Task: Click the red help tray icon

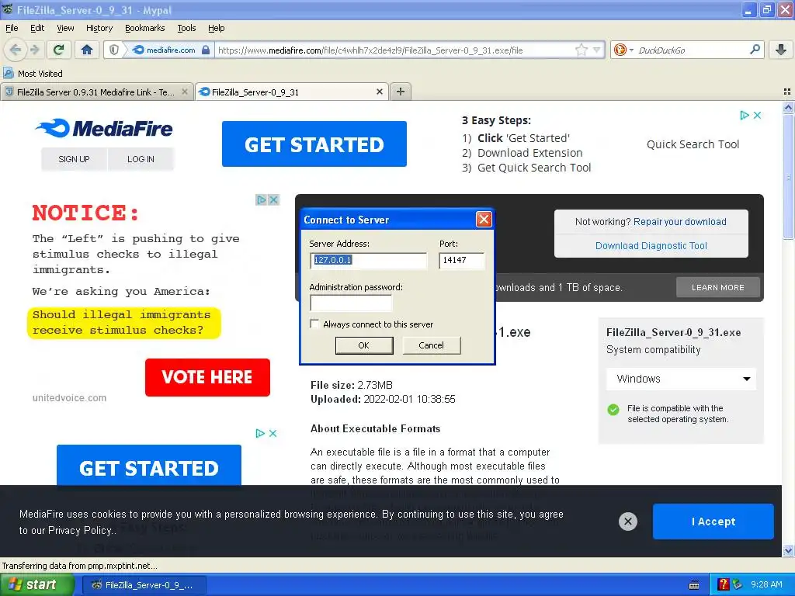Action: (724, 584)
